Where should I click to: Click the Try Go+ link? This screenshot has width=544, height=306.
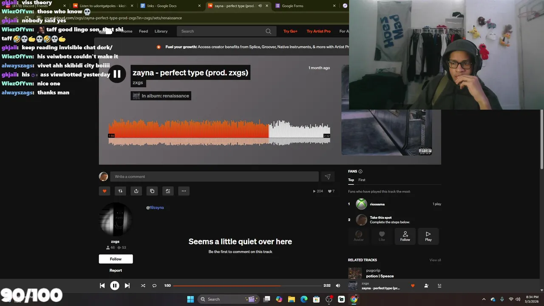tap(291, 31)
